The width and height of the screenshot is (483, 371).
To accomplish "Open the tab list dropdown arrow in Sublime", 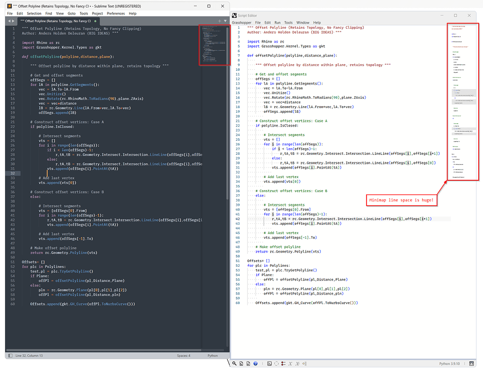I will pos(225,21).
